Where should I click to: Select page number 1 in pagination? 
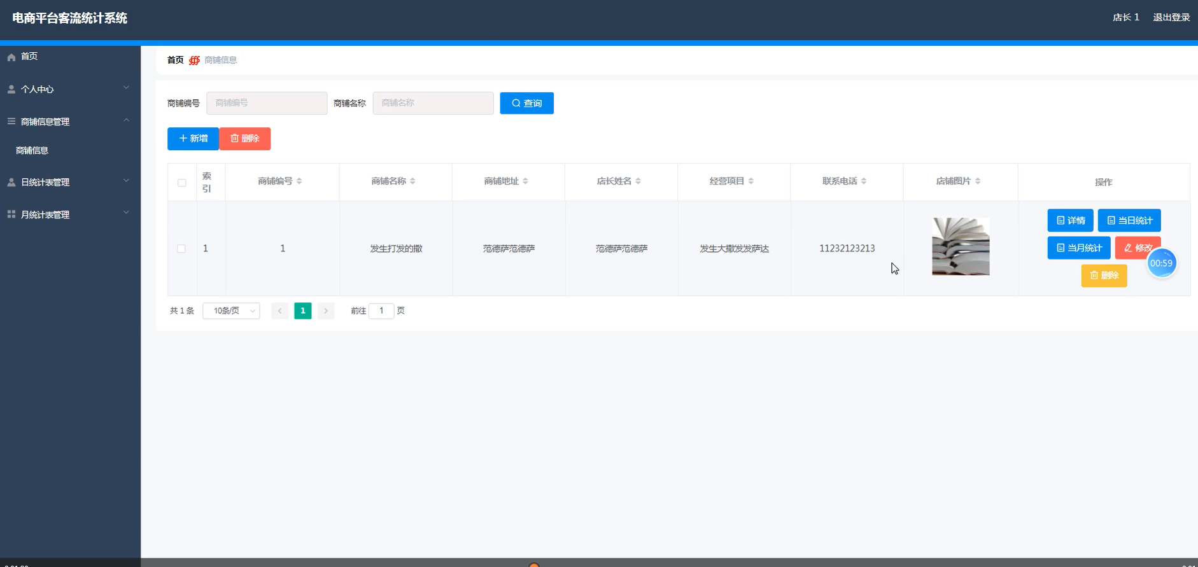coord(303,311)
